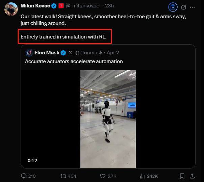Click Elon Musk's profile avatar
Viewport: 204px width, 182px height.
(29, 53)
